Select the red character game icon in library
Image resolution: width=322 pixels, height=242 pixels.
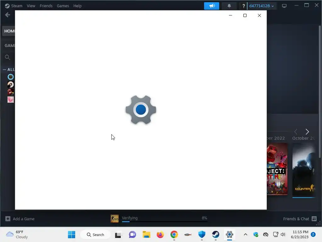[x=11, y=92]
